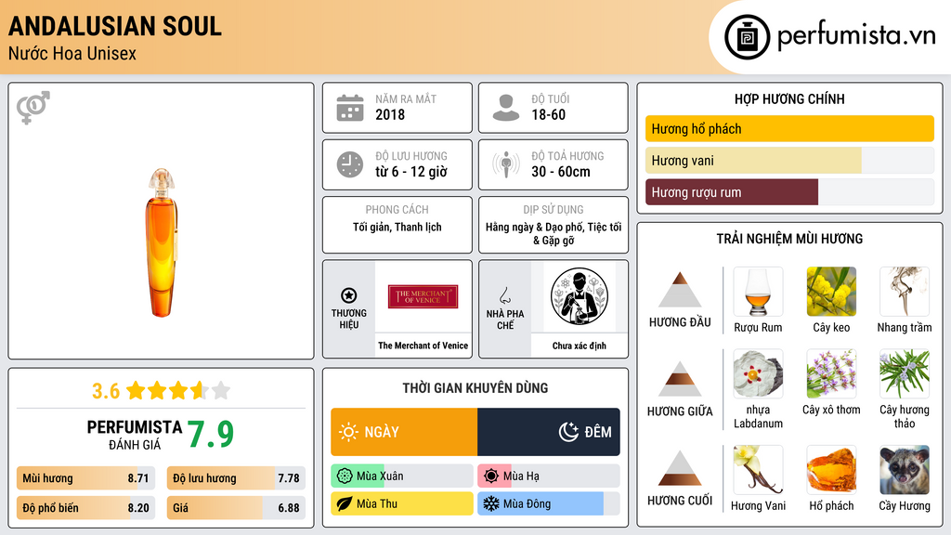The image size is (951, 535).
Task: Click the ANDALUSIAN SOUL title
Action: click(x=115, y=26)
